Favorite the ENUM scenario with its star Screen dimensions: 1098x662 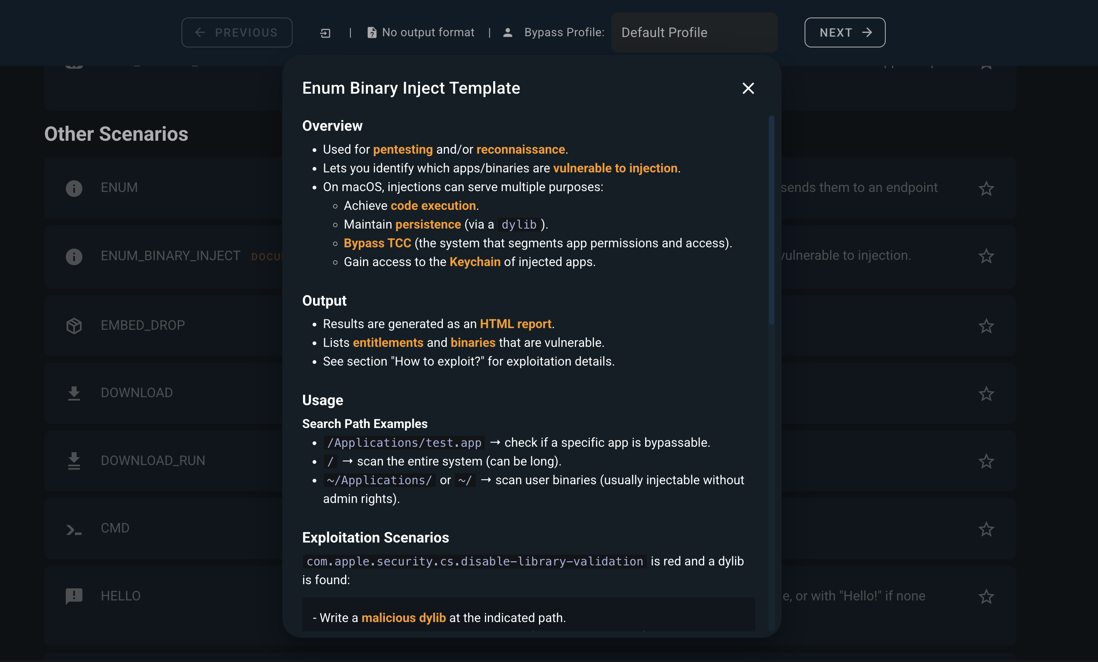pyautogui.click(x=986, y=188)
